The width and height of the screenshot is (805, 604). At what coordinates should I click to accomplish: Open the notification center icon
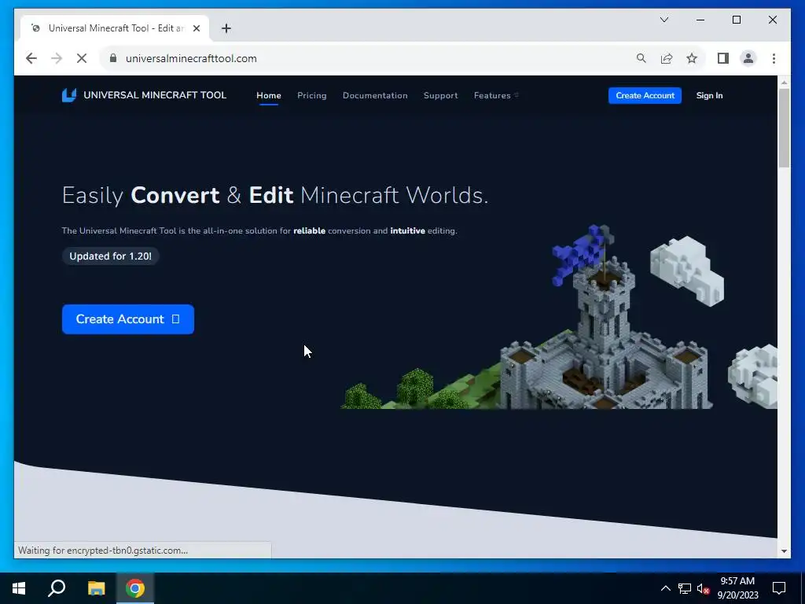point(779,588)
